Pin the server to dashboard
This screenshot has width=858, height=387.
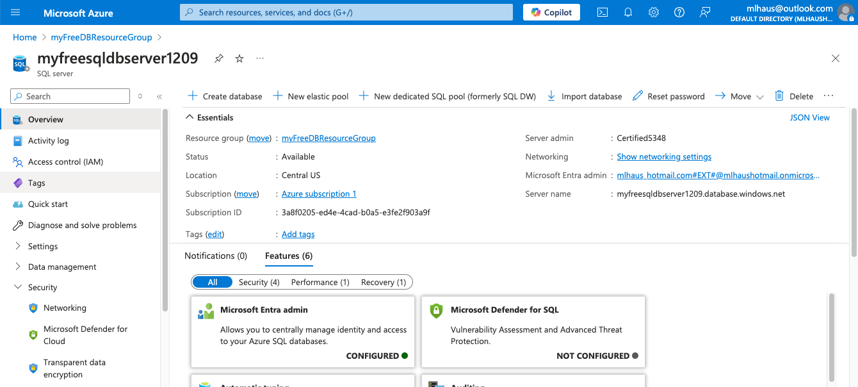219,58
